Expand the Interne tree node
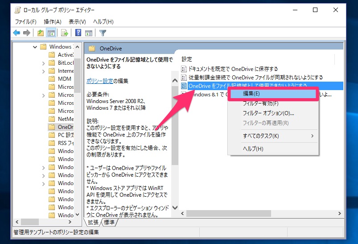The height and width of the screenshot is (244, 358). coord(43,71)
